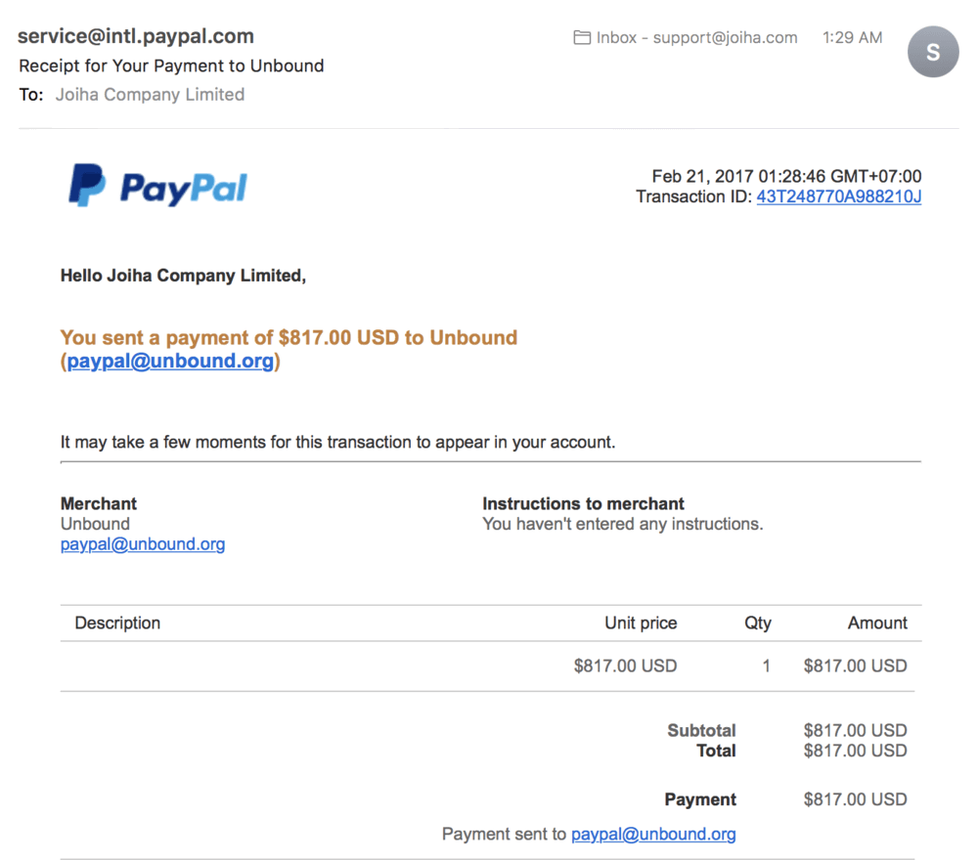The image size is (978, 860).
Task: Click the "Instructions to merchant" heading
Action: 583,504
